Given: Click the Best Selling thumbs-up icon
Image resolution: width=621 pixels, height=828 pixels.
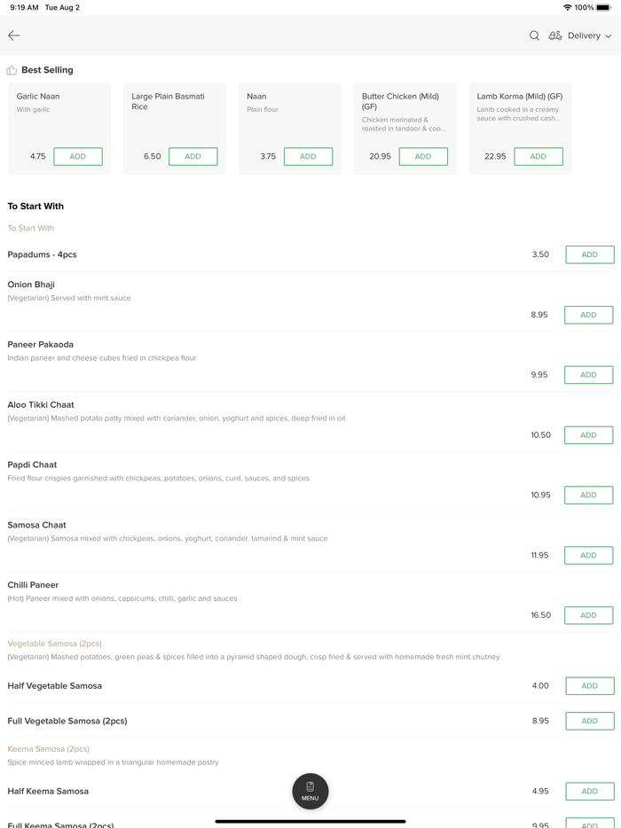Looking at the screenshot, I should point(12,70).
